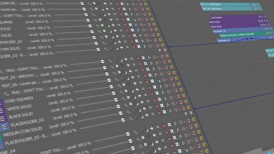Click the Level value of BLACK SOLID track

click(62, 108)
